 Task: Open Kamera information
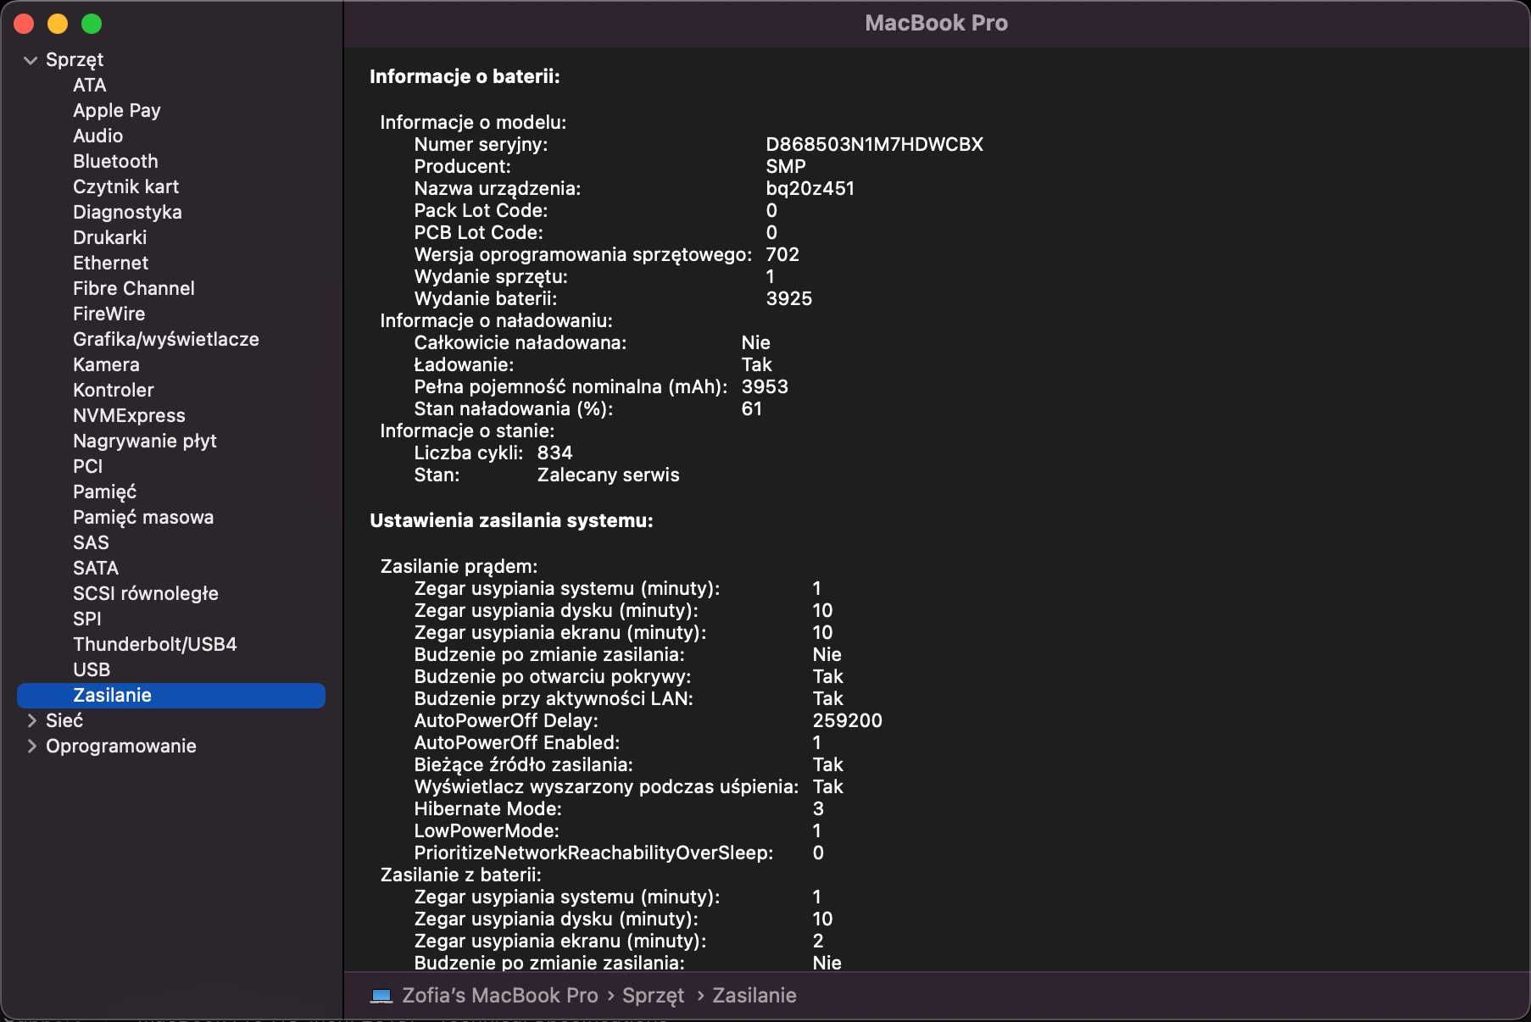[107, 364]
